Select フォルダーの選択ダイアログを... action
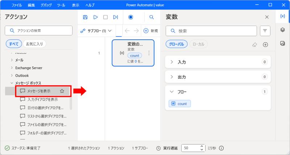This screenshot has height=155, width=290. click(x=43, y=133)
